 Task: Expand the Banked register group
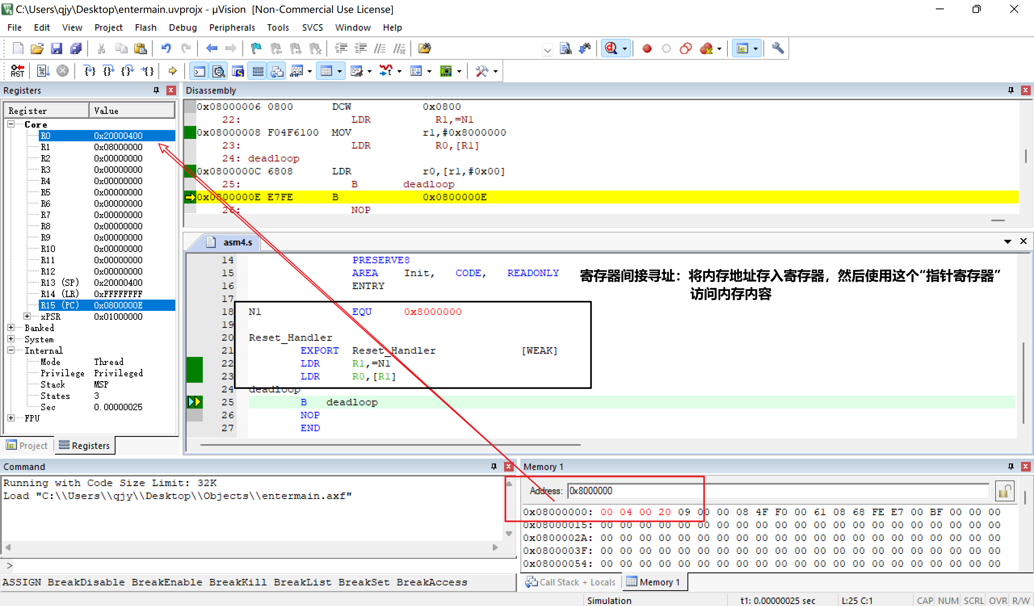click(11, 327)
